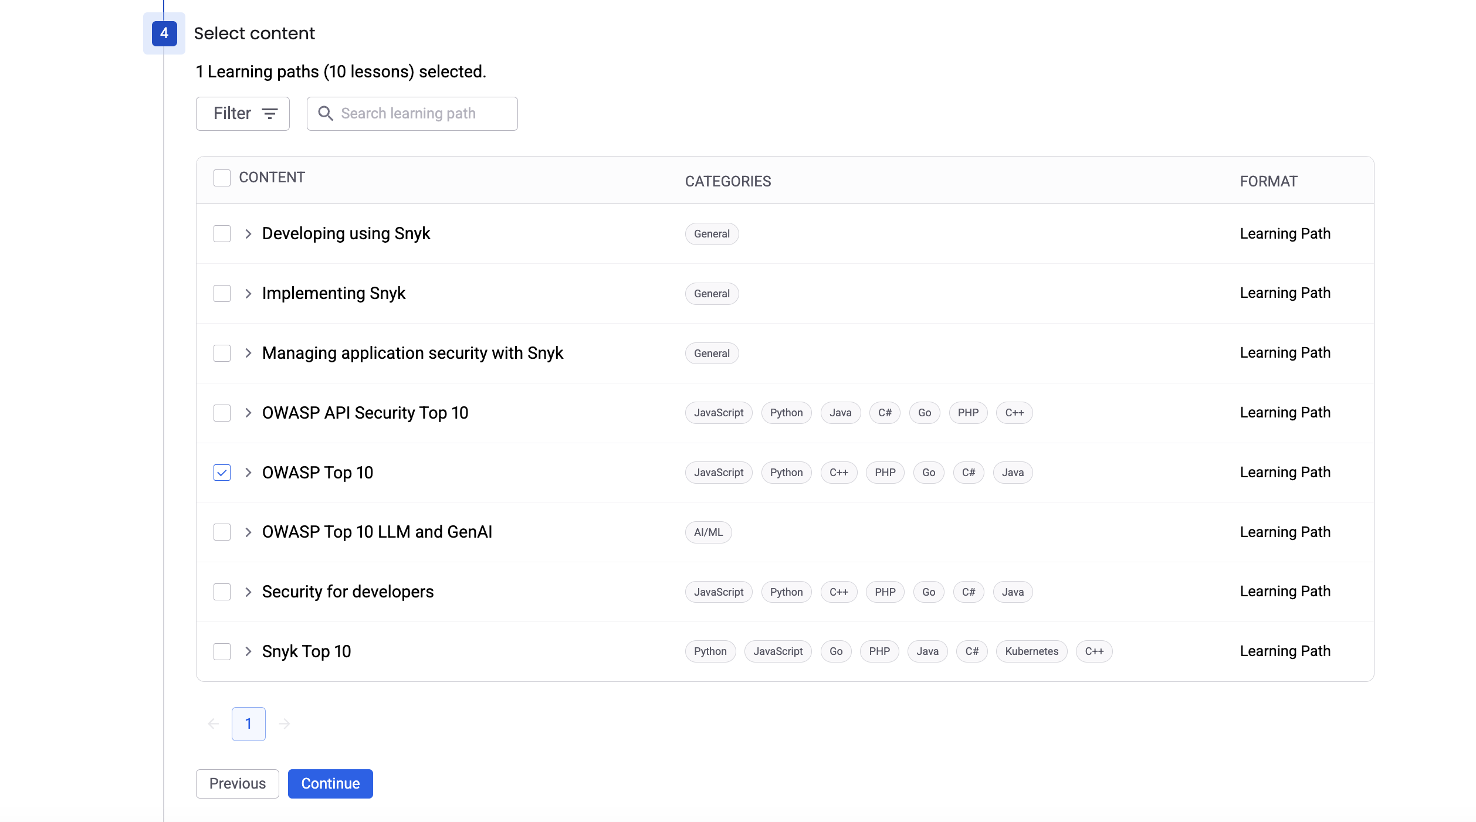The image size is (1476, 822).
Task: Select page 1 in pagination
Action: tap(249, 724)
